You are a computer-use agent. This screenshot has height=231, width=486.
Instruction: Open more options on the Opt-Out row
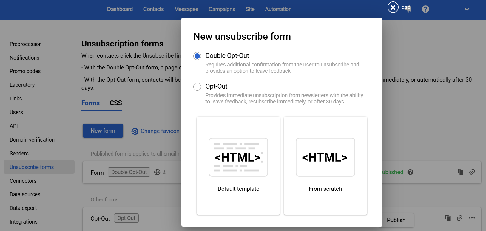coord(472,218)
